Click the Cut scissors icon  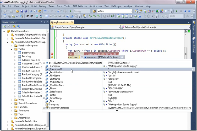pyautogui.click(x=31, y=11)
